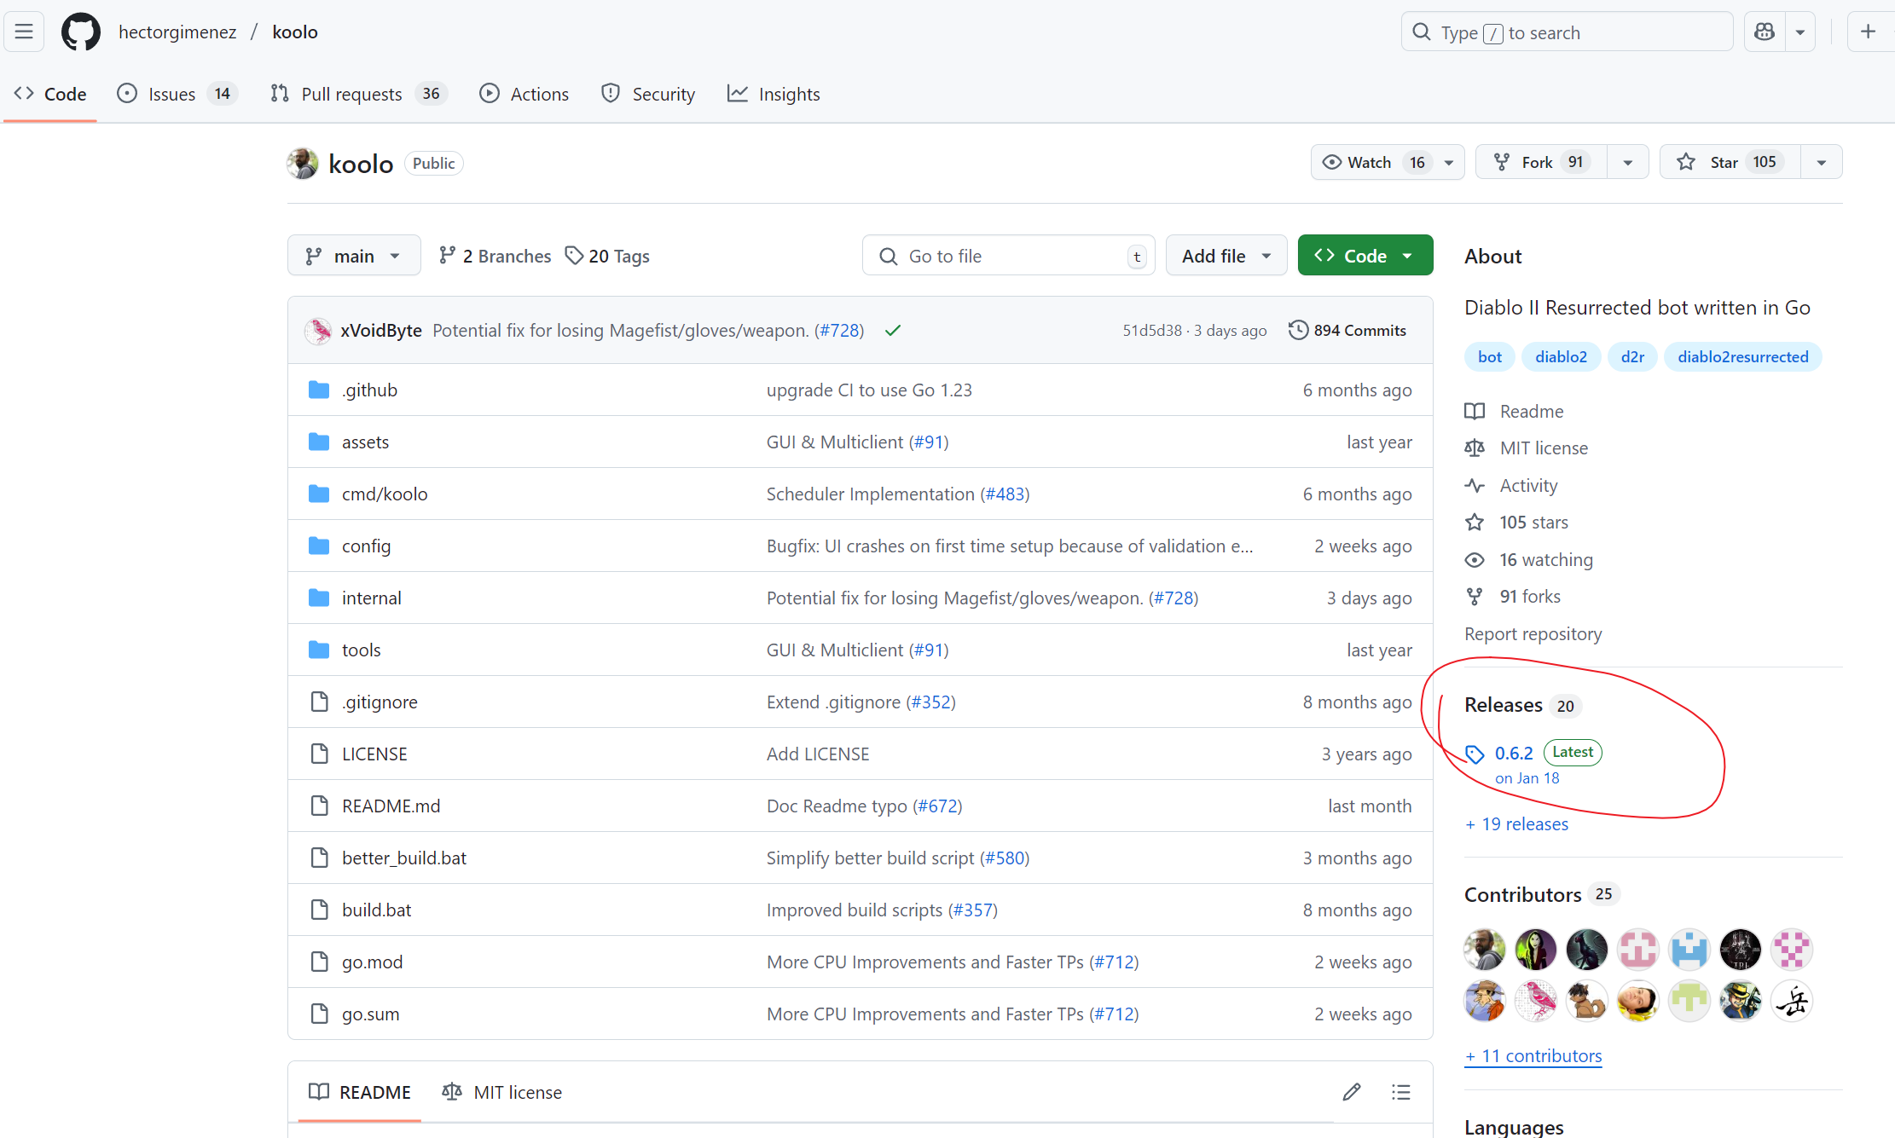Expand the main branch dropdown
The width and height of the screenshot is (1895, 1138).
pos(354,256)
